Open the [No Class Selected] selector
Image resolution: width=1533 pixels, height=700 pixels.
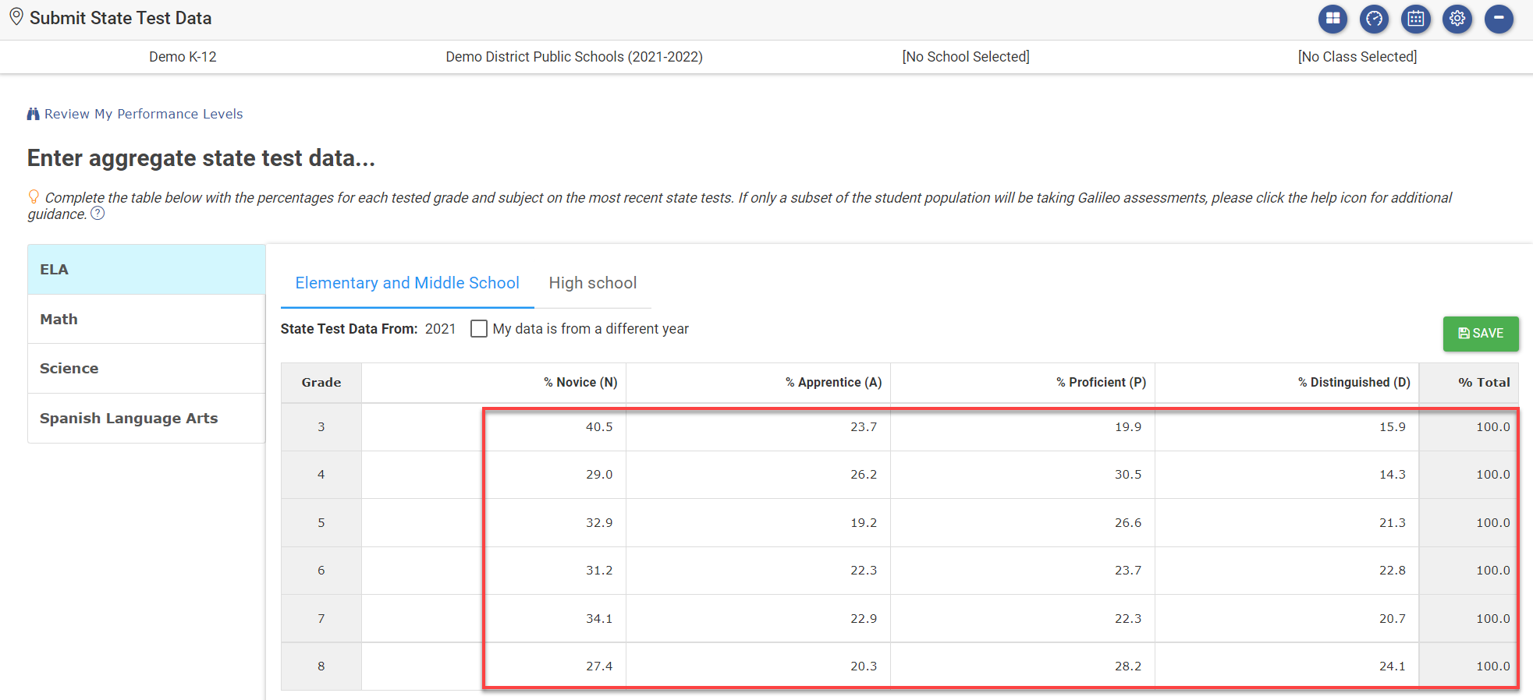(1357, 57)
